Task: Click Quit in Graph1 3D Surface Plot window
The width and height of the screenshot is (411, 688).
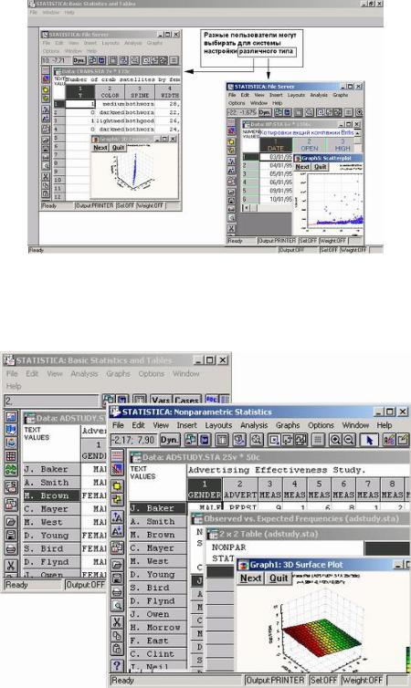Action: 279,579
